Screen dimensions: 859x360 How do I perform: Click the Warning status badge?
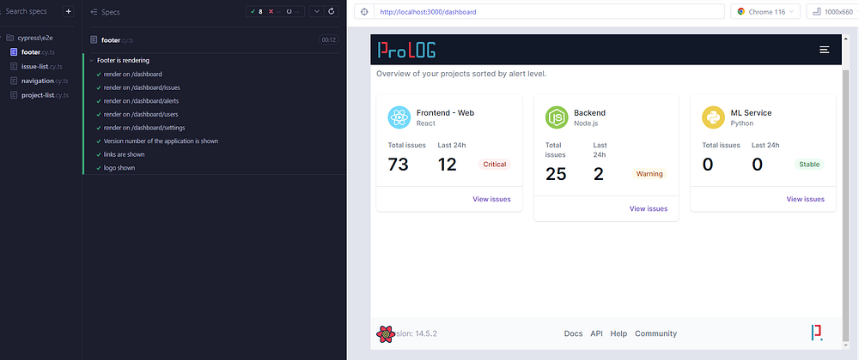tap(649, 174)
